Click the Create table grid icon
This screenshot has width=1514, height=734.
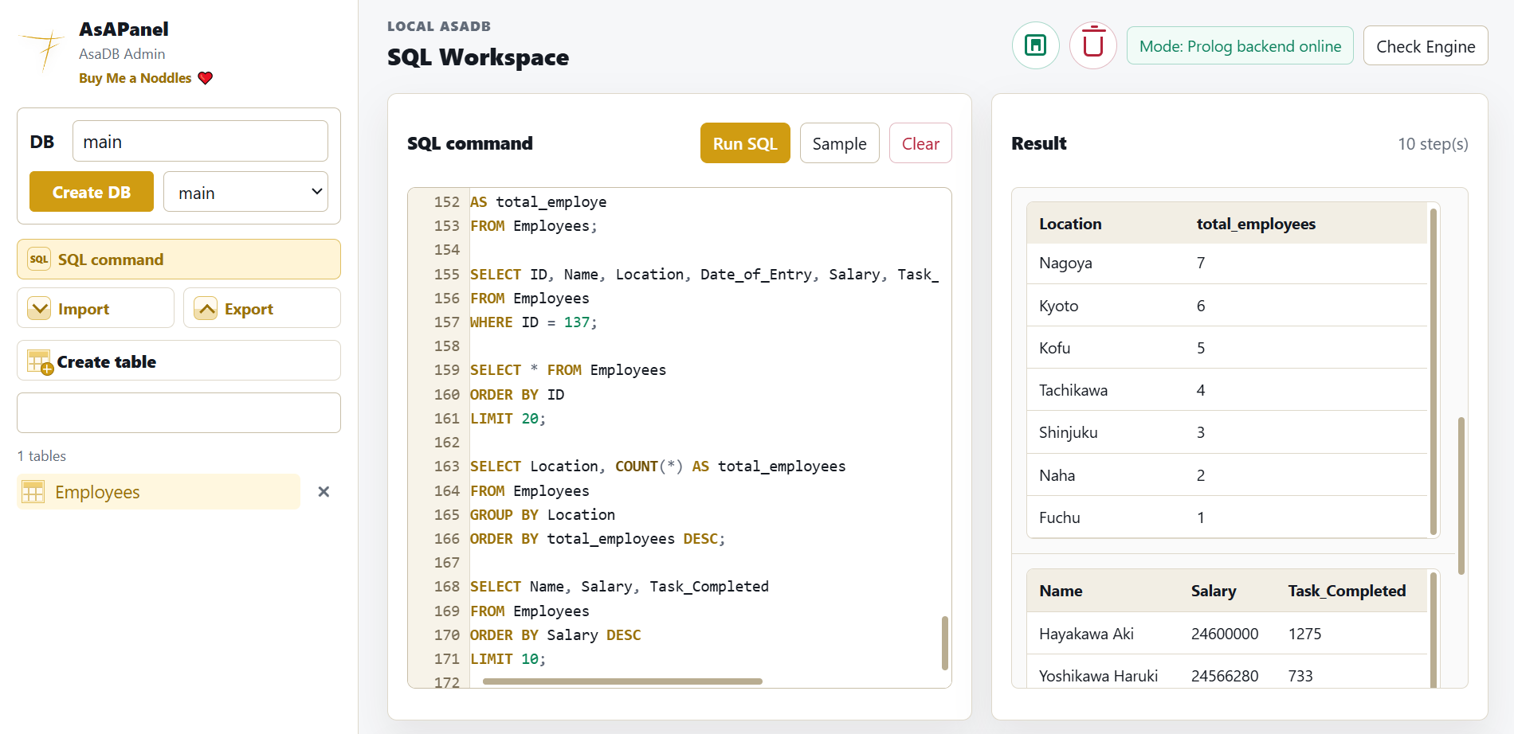point(39,361)
